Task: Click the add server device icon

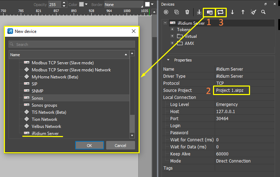Action: click(209, 12)
